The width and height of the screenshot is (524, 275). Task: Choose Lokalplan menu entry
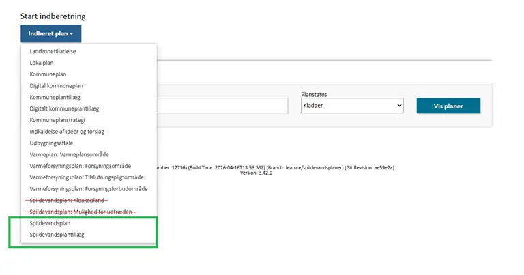tap(42, 63)
